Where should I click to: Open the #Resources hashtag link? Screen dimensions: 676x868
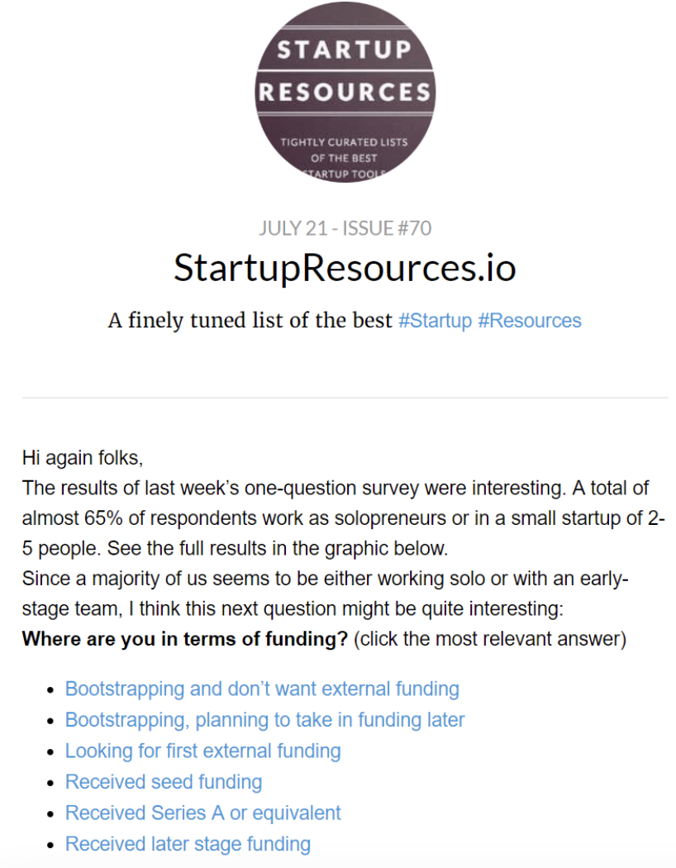(530, 321)
